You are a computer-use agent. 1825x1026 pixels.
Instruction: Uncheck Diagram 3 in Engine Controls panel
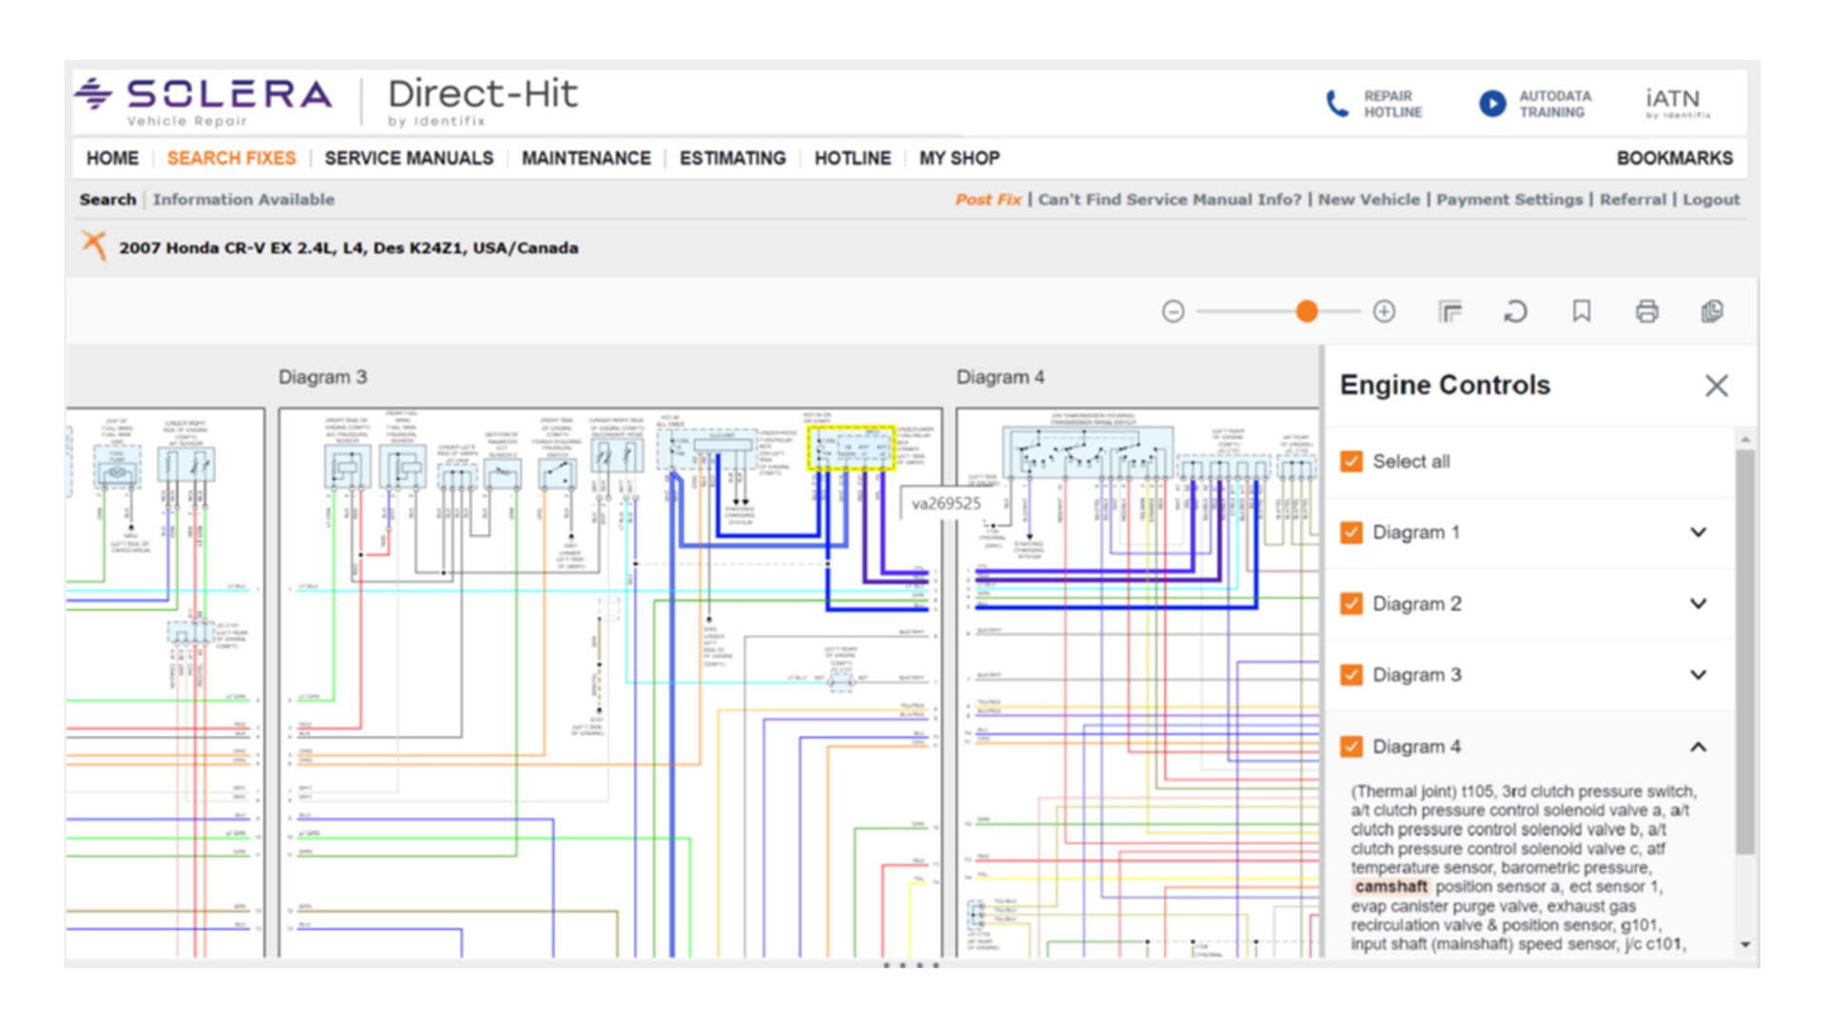[1351, 674]
